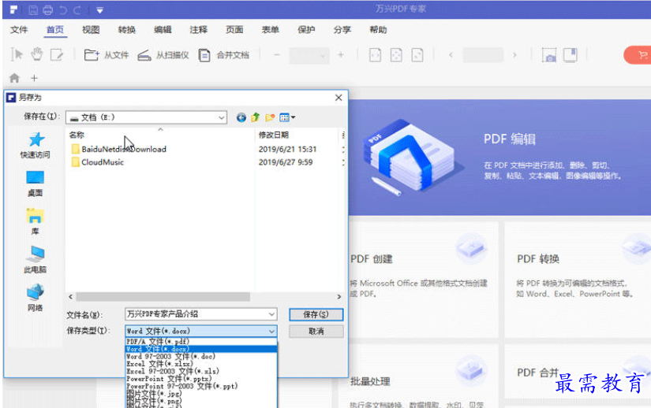Screen dimensions: 651x408
Task: Select 桌面 in dialog sidebar
Action: [x=35, y=184]
